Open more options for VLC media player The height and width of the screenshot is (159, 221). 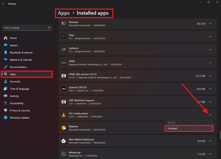[210, 115]
